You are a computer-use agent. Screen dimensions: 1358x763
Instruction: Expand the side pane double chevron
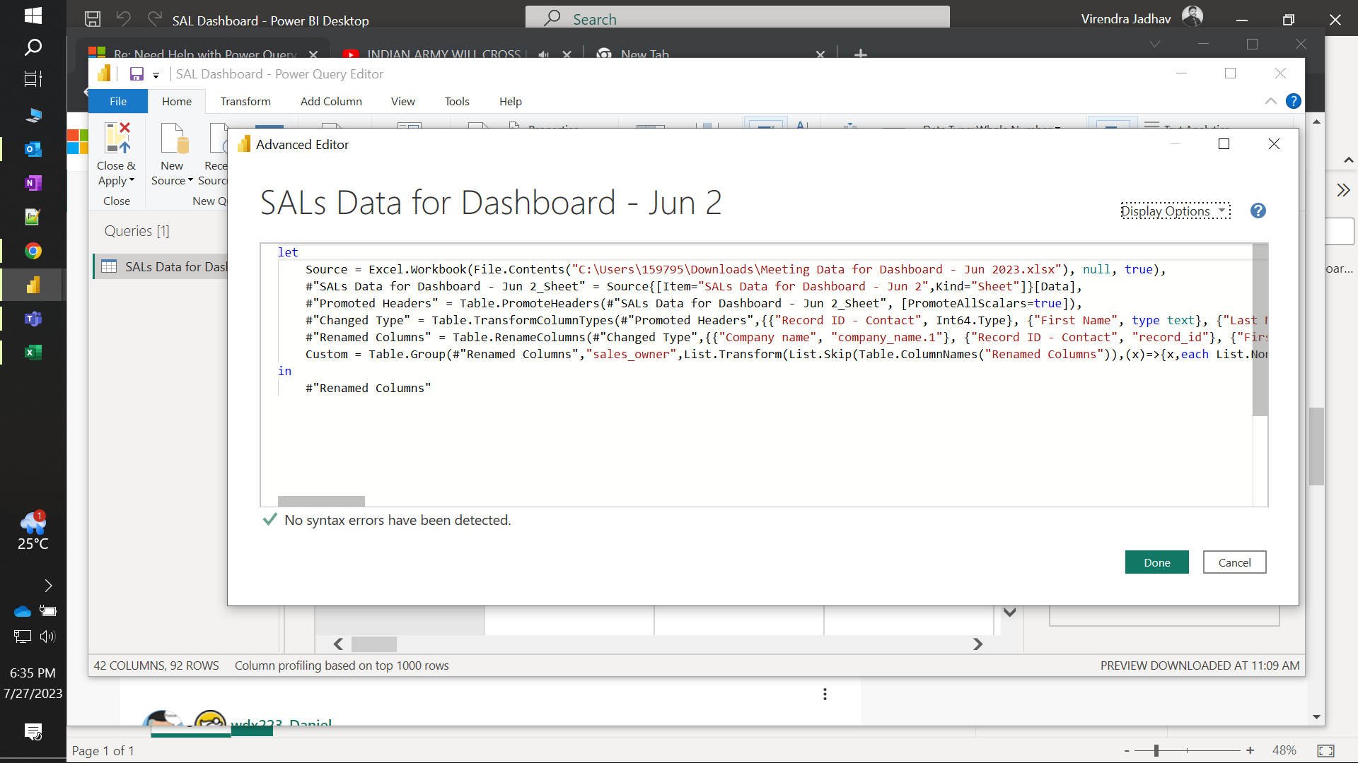(x=1343, y=190)
